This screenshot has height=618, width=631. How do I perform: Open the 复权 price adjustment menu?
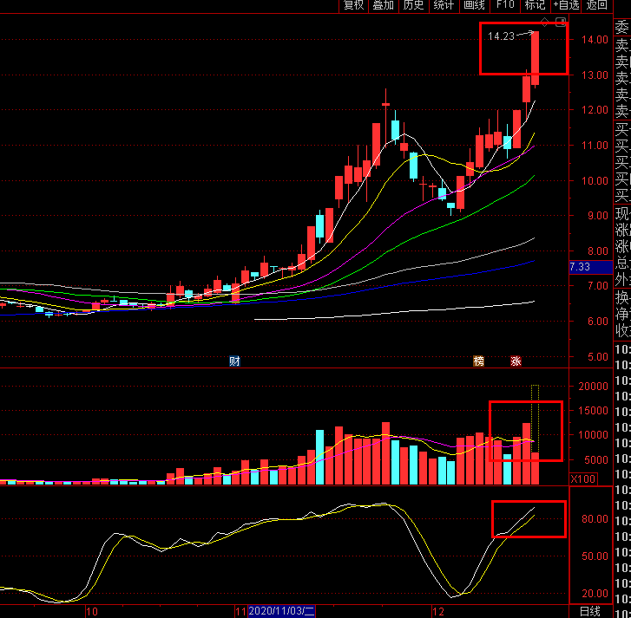[x=353, y=5]
